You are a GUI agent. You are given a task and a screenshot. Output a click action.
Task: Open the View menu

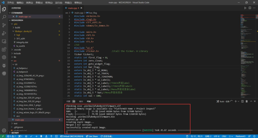tap(39, 3)
